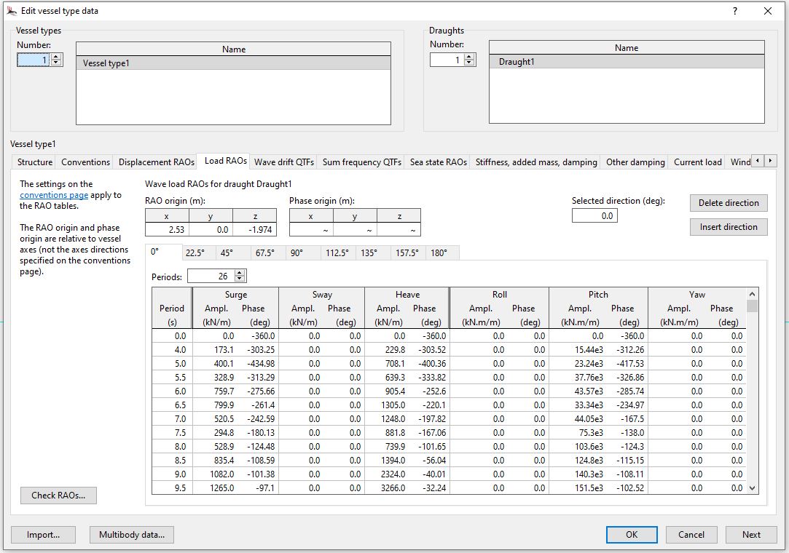The image size is (789, 553).
Task: Click the Insert direction button
Action: click(x=729, y=227)
